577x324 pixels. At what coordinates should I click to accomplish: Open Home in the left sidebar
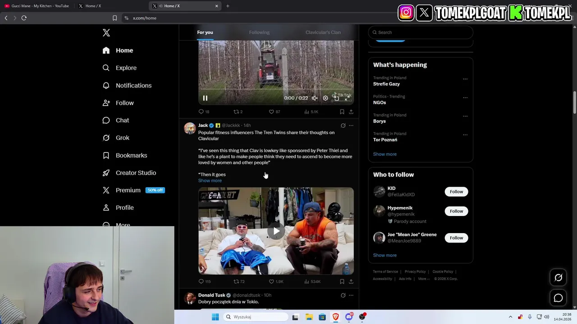[x=118, y=50]
